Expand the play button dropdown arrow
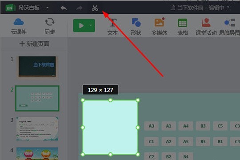The height and width of the screenshot is (160, 240). [x=91, y=25]
